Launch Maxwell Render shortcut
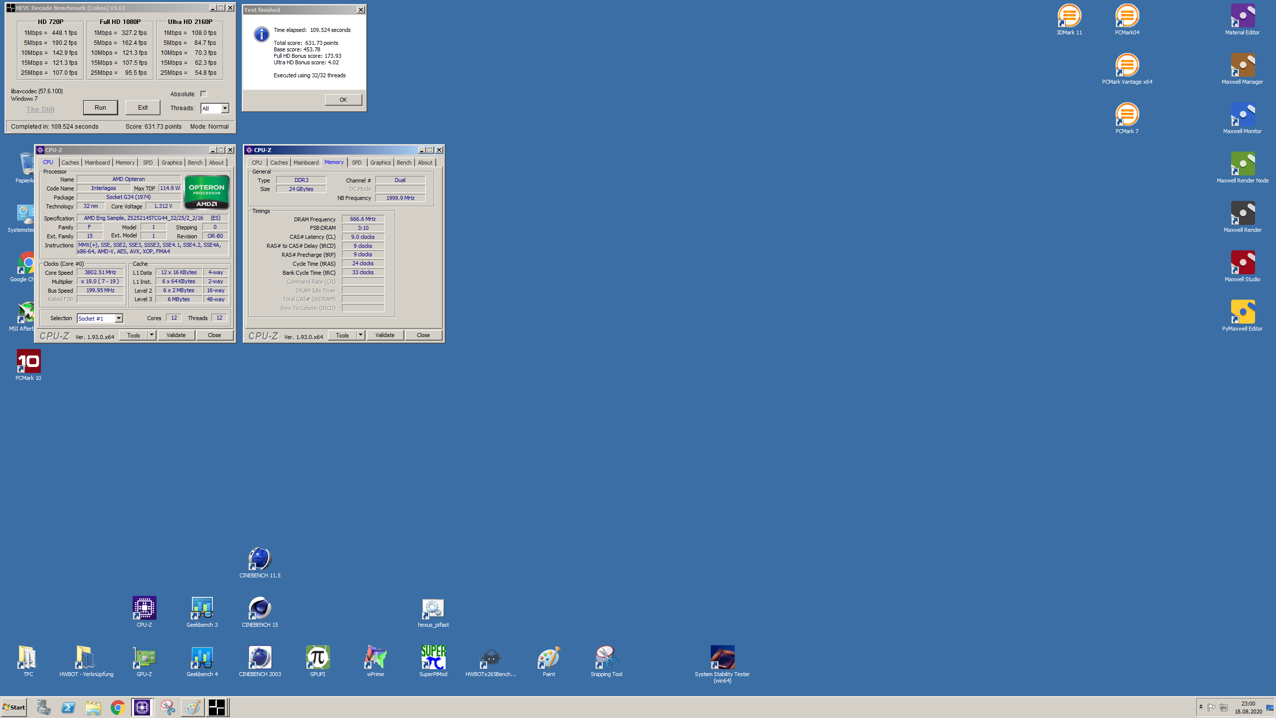This screenshot has height=718, width=1276. click(x=1242, y=217)
